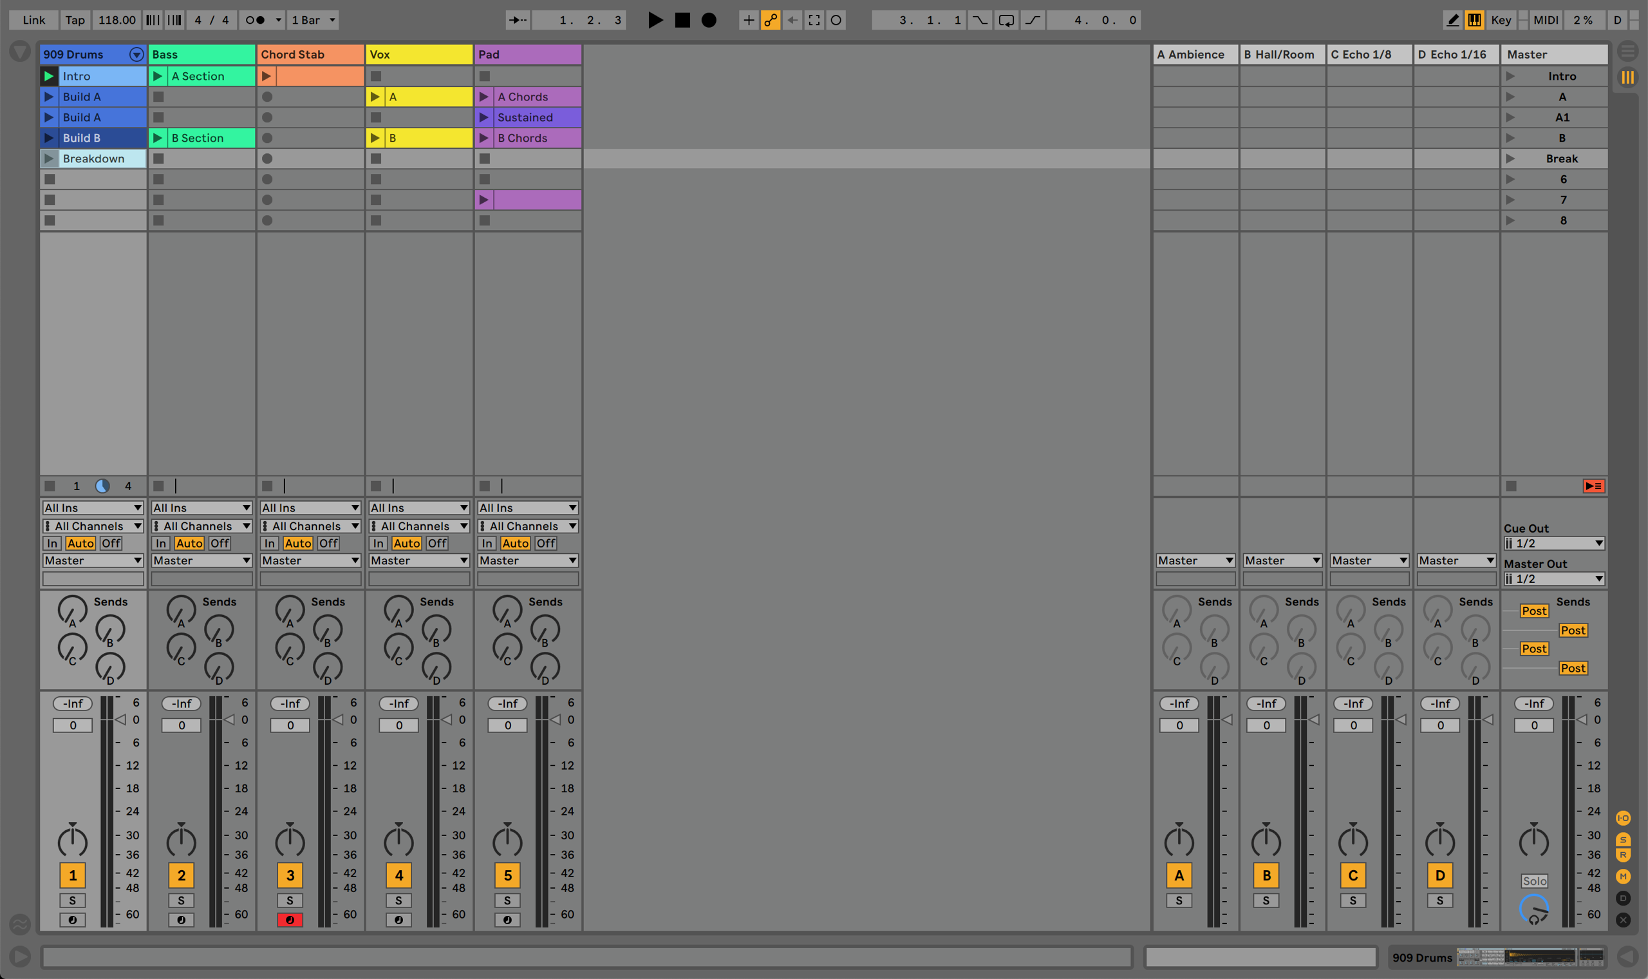Mute Return track A with its activator
Viewport: 1648px width, 979px height.
(x=1179, y=875)
